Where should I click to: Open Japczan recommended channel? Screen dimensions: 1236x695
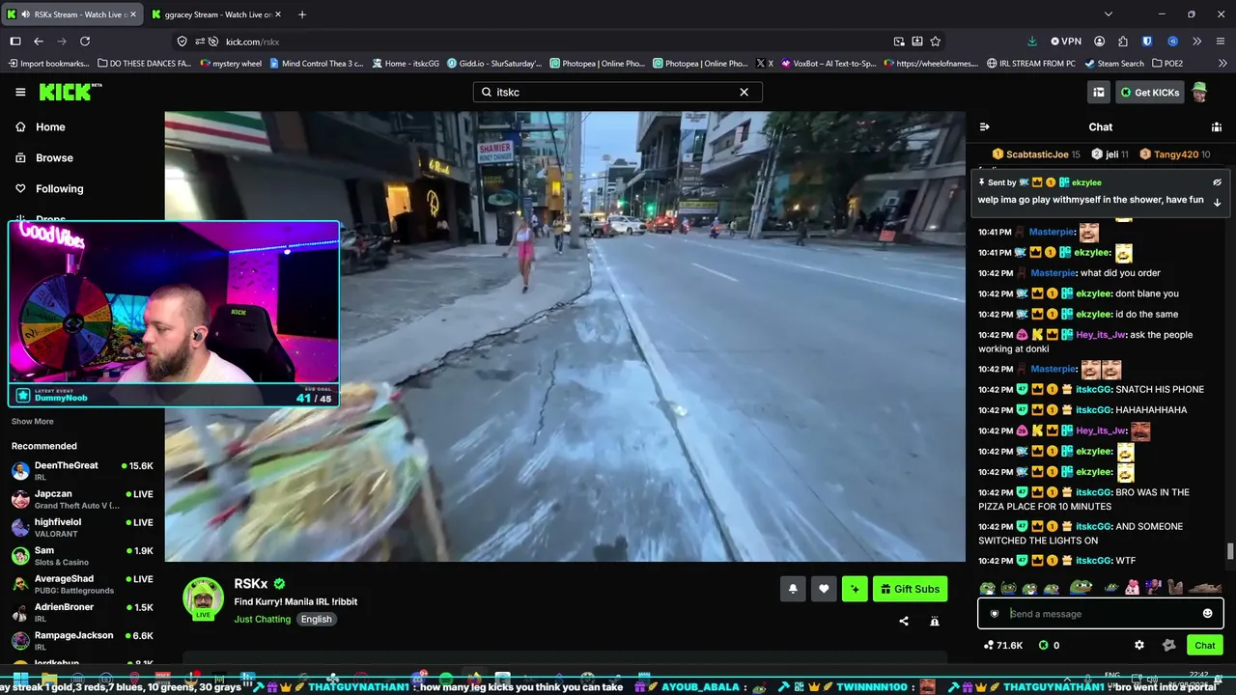(x=82, y=499)
